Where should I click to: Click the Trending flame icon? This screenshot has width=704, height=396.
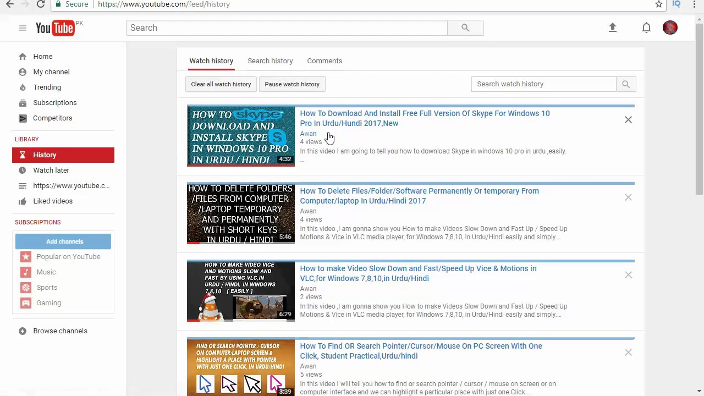pyautogui.click(x=23, y=87)
